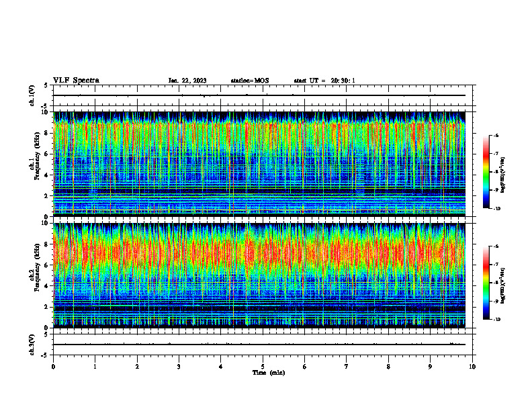Click time axis tick label '3'
Viewport: 532px width, 411px height.
179,367
